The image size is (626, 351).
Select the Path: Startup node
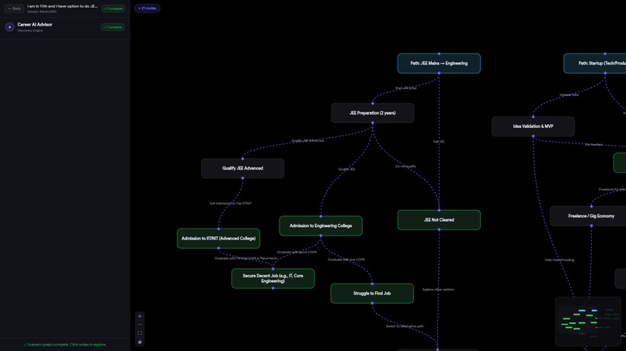tap(595, 64)
